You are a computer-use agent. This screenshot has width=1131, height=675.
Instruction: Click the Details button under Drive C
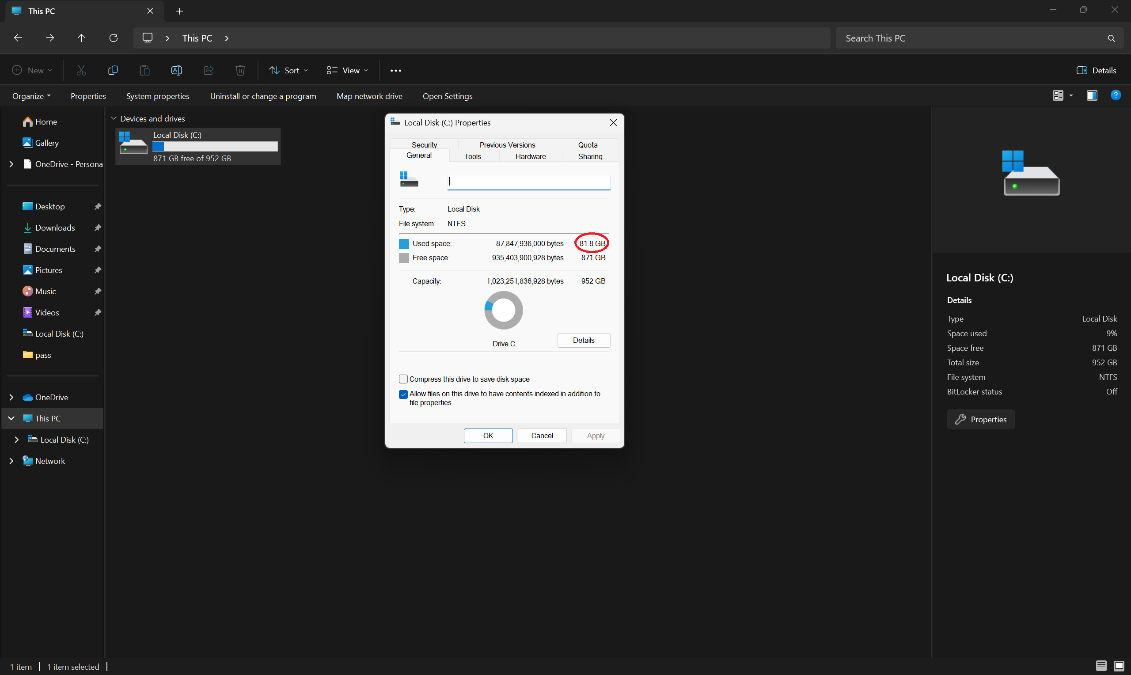pyautogui.click(x=583, y=340)
